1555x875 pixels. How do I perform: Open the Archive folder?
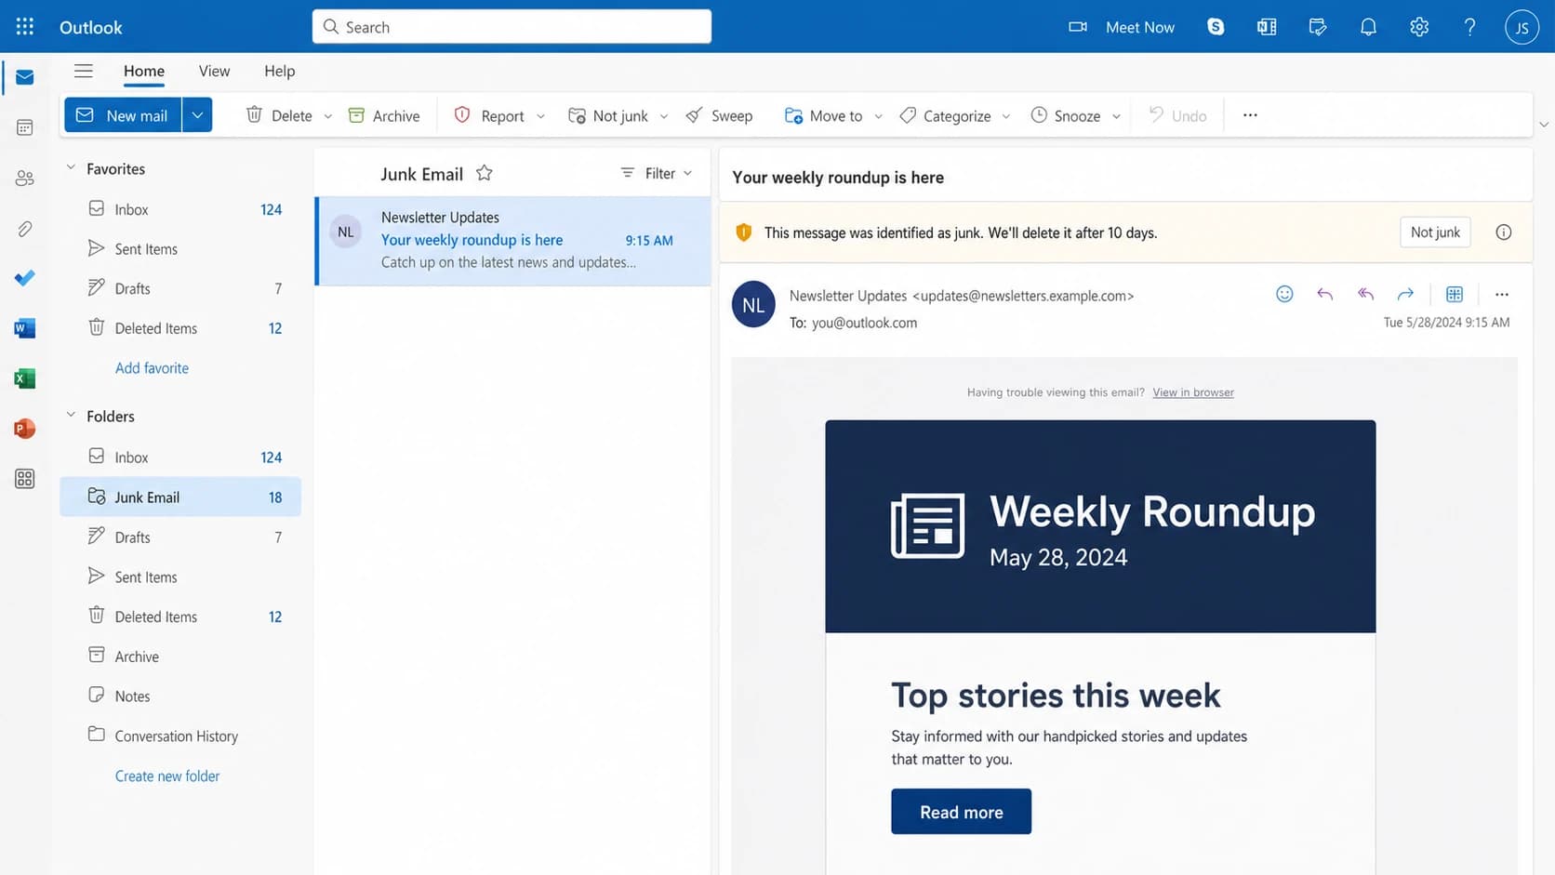[x=180, y=656]
